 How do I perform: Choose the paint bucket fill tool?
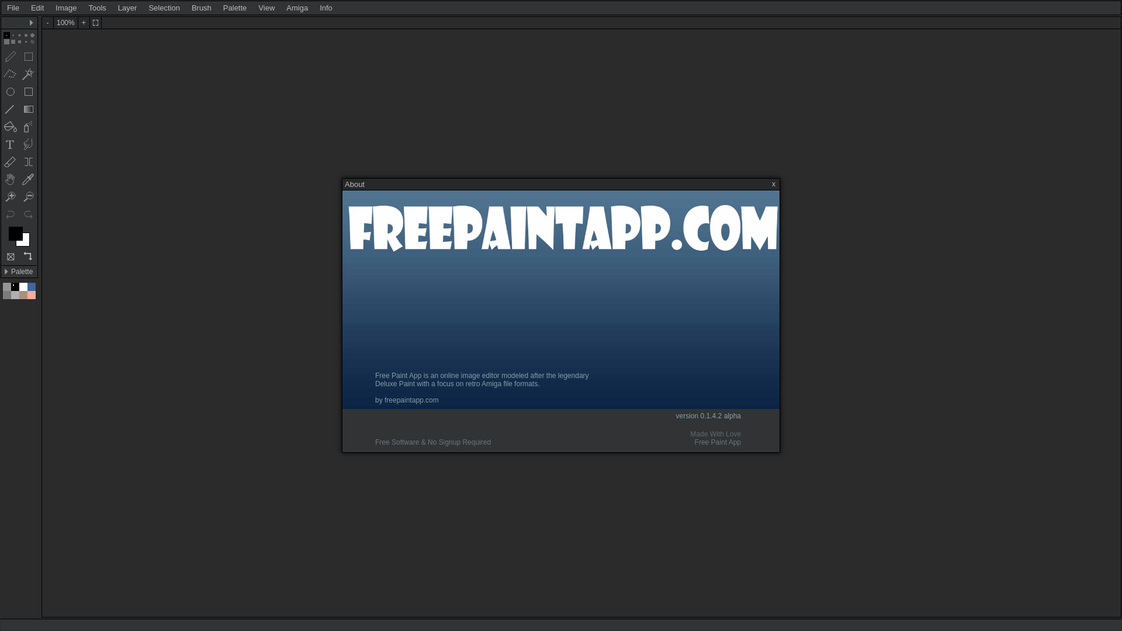click(10, 127)
